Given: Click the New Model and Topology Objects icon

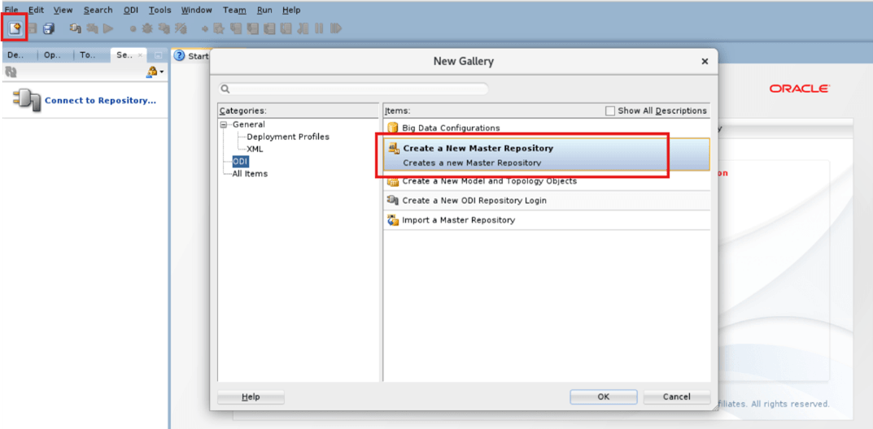Looking at the screenshot, I should pyautogui.click(x=393, y=181).
